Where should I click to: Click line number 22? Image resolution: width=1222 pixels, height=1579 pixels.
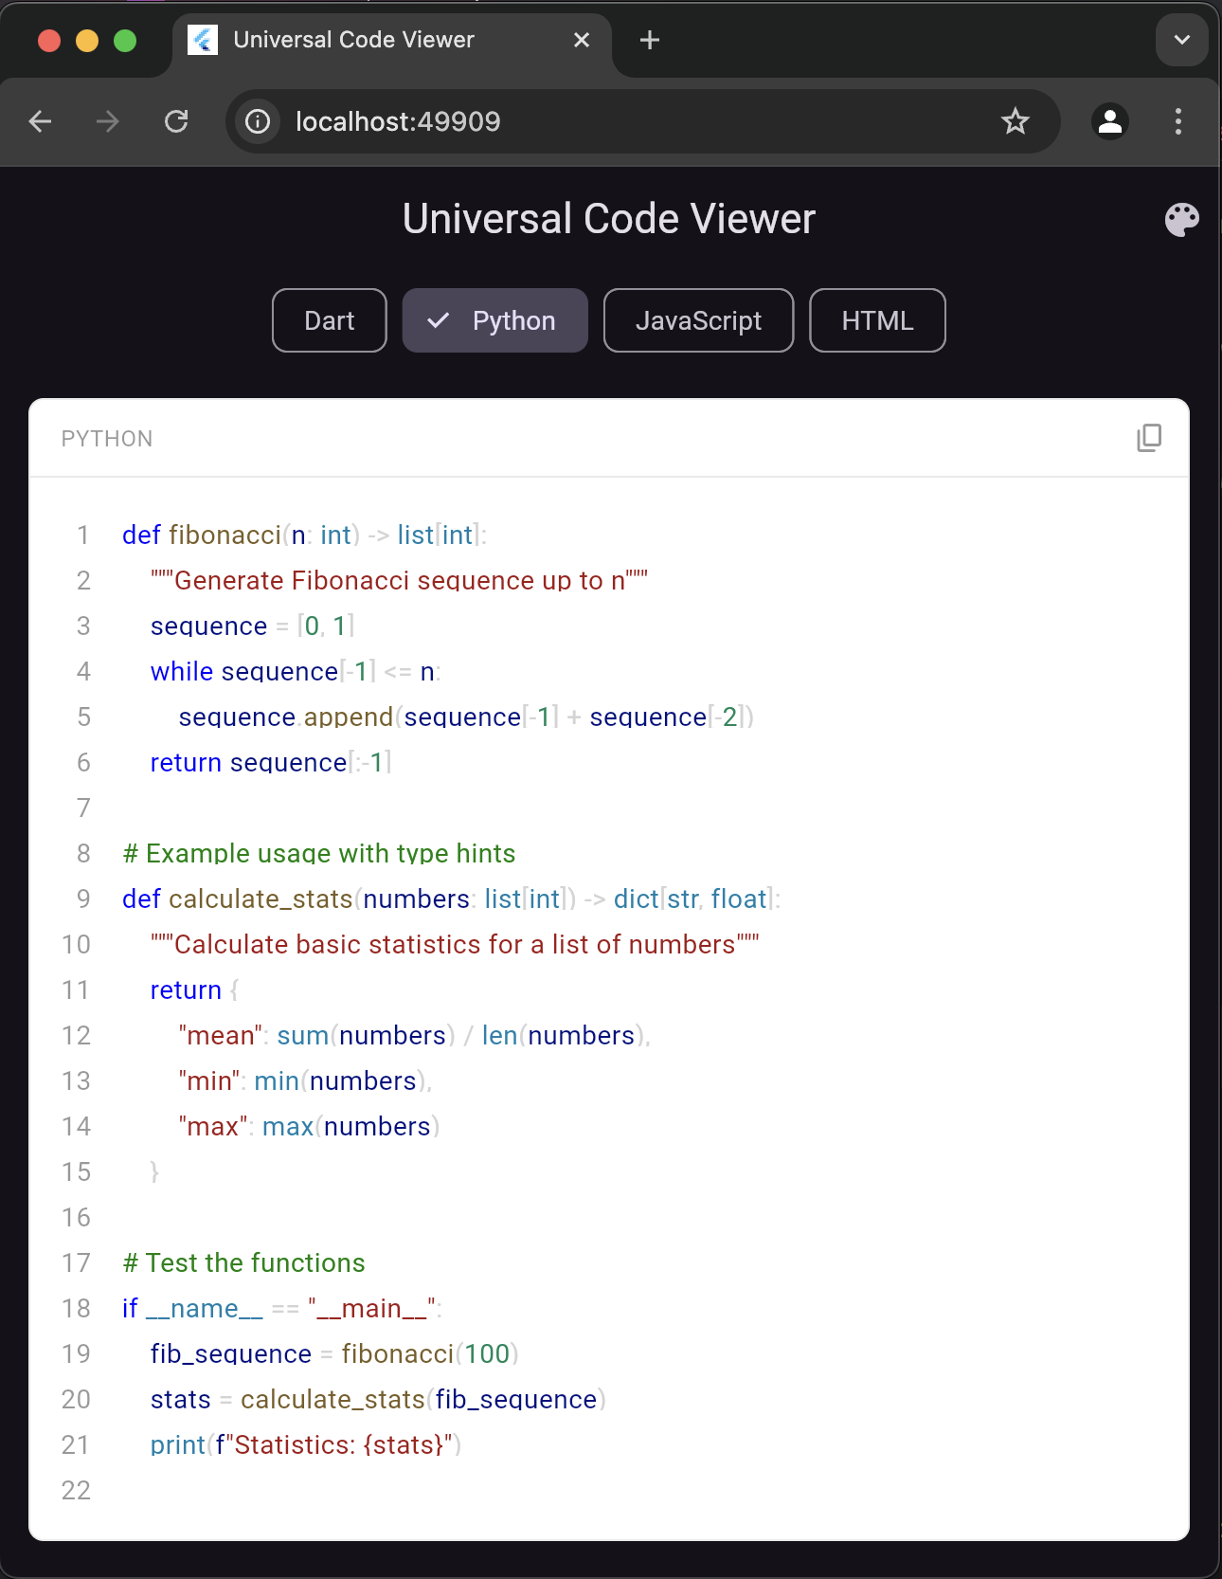(x=77, y=1491)
